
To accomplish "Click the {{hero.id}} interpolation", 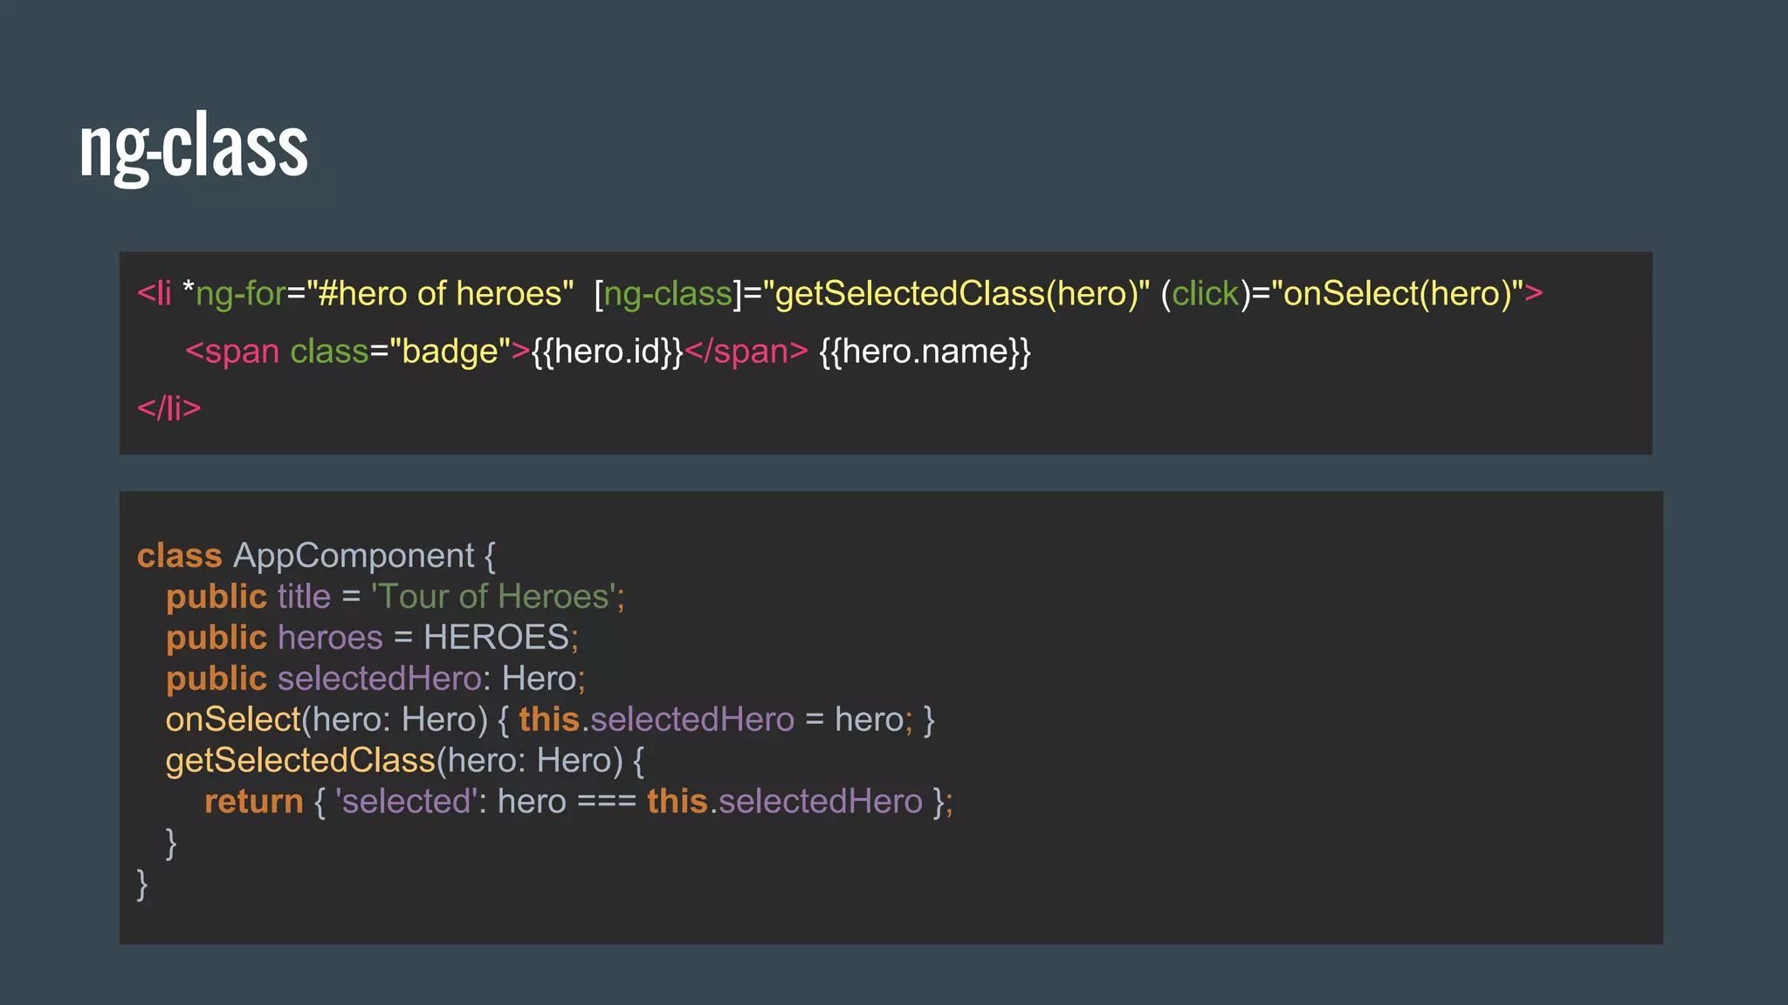I will pyautogui.click(x=607, y=352).
